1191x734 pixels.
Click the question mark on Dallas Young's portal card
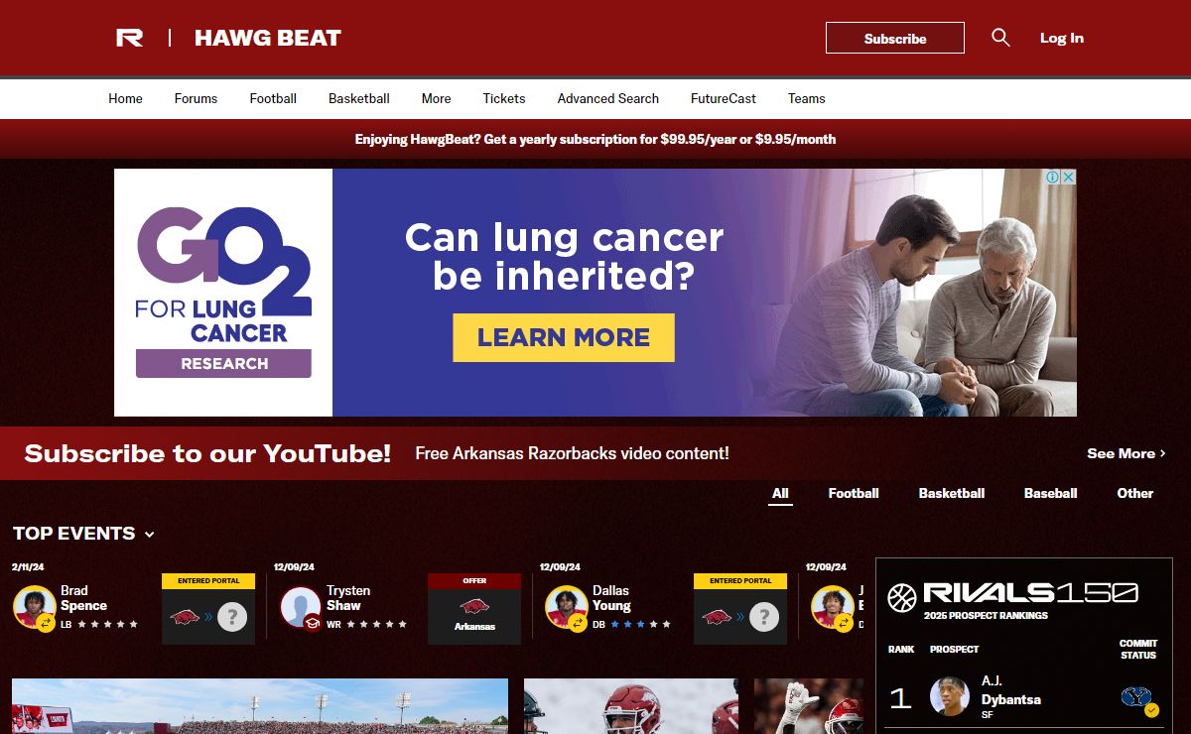[764, 618]
